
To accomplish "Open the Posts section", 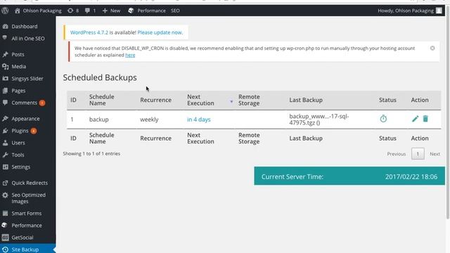I will pyautogui.click(x=18, y=54).
